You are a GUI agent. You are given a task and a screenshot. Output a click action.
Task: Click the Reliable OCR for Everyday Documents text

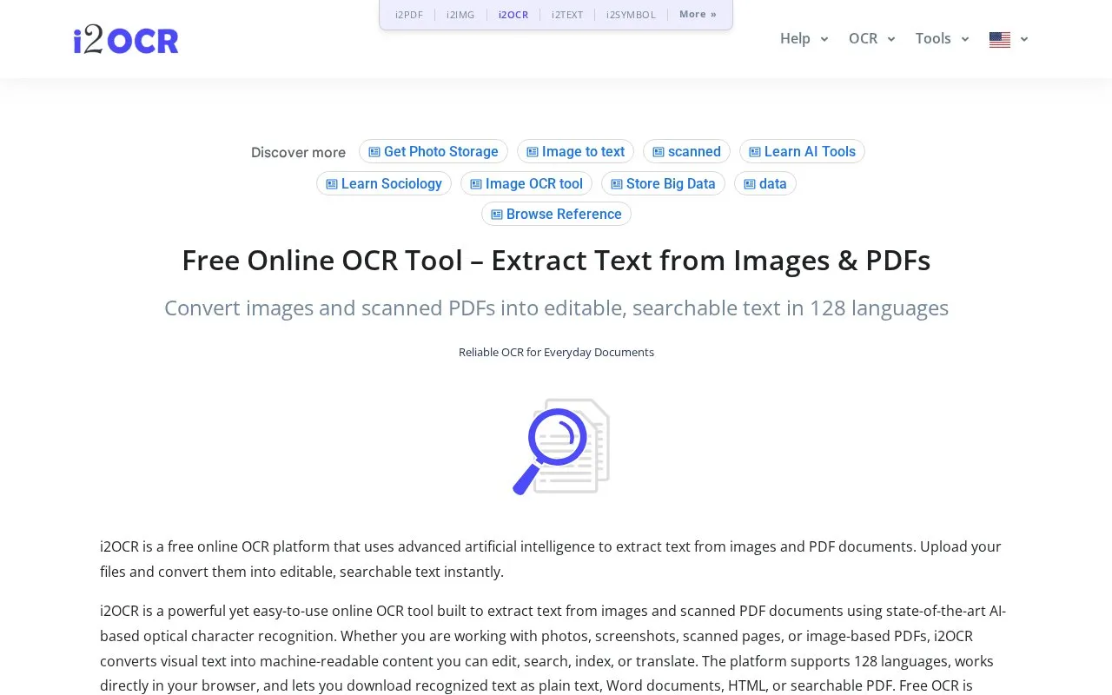(556, 352)
